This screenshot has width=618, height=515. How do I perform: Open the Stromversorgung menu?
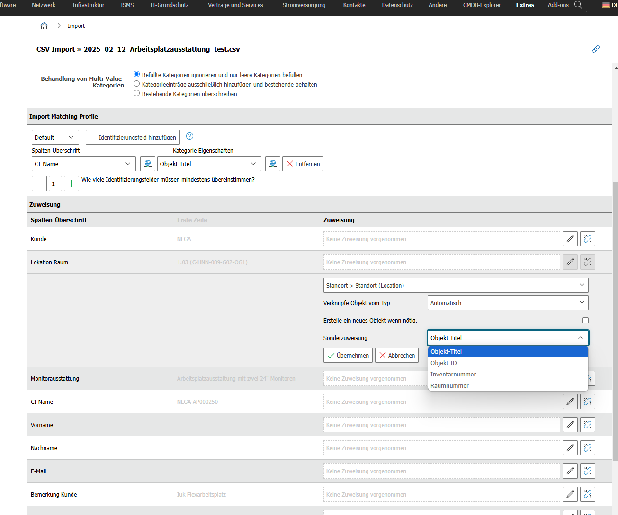(304, 5)
